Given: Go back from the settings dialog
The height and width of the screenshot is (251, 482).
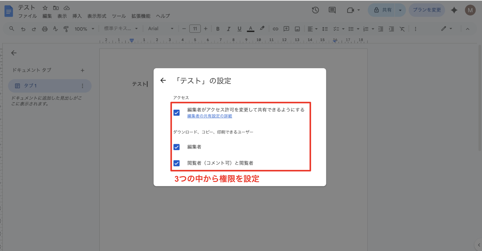Looking at the screenshot, I should click(163, 80).
